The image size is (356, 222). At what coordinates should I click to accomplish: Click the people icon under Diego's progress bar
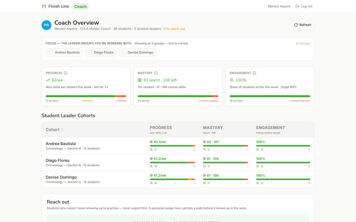(x=151, y=167)
